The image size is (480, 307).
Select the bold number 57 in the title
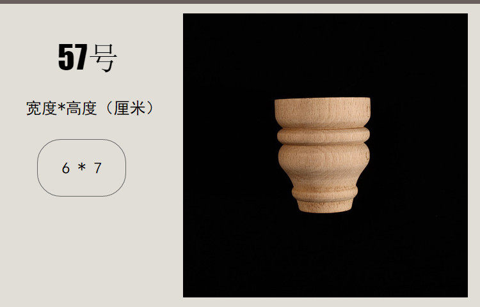click(x=73, y=57)
